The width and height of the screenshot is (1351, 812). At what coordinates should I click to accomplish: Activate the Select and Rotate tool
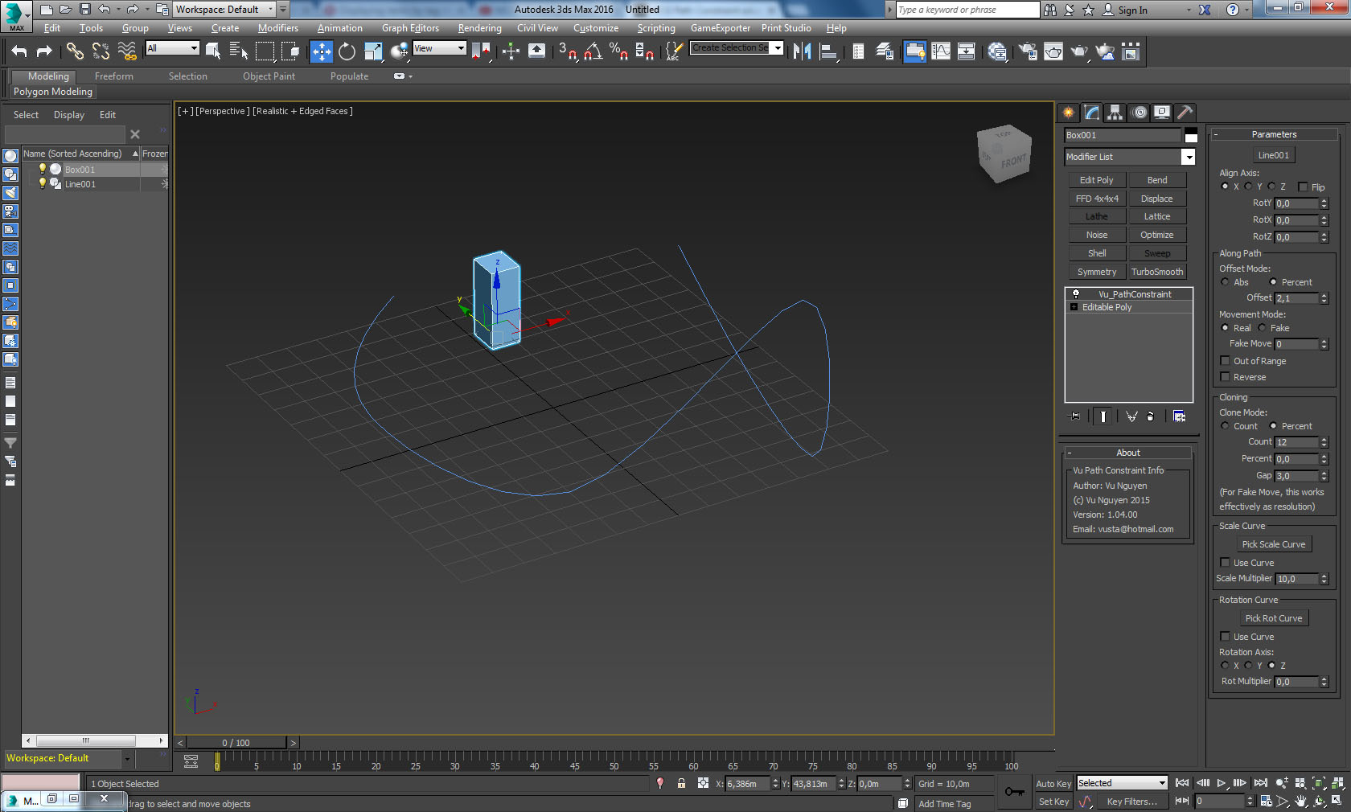pos(347,51)
